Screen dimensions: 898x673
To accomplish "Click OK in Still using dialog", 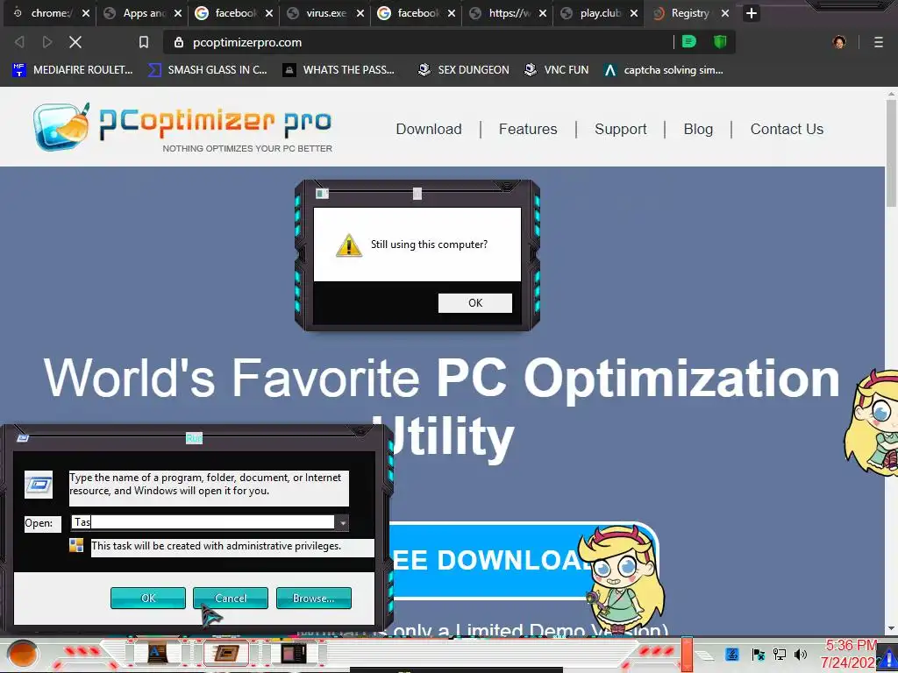I will [474, 302].
